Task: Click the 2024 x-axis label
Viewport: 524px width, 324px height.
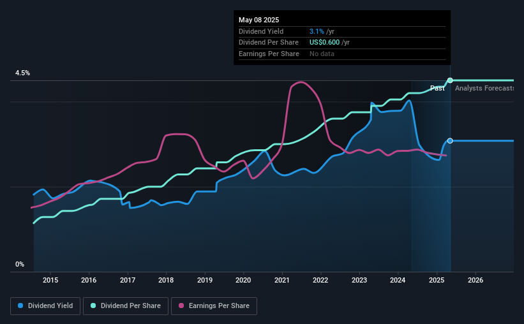Action: click(398, 280)
